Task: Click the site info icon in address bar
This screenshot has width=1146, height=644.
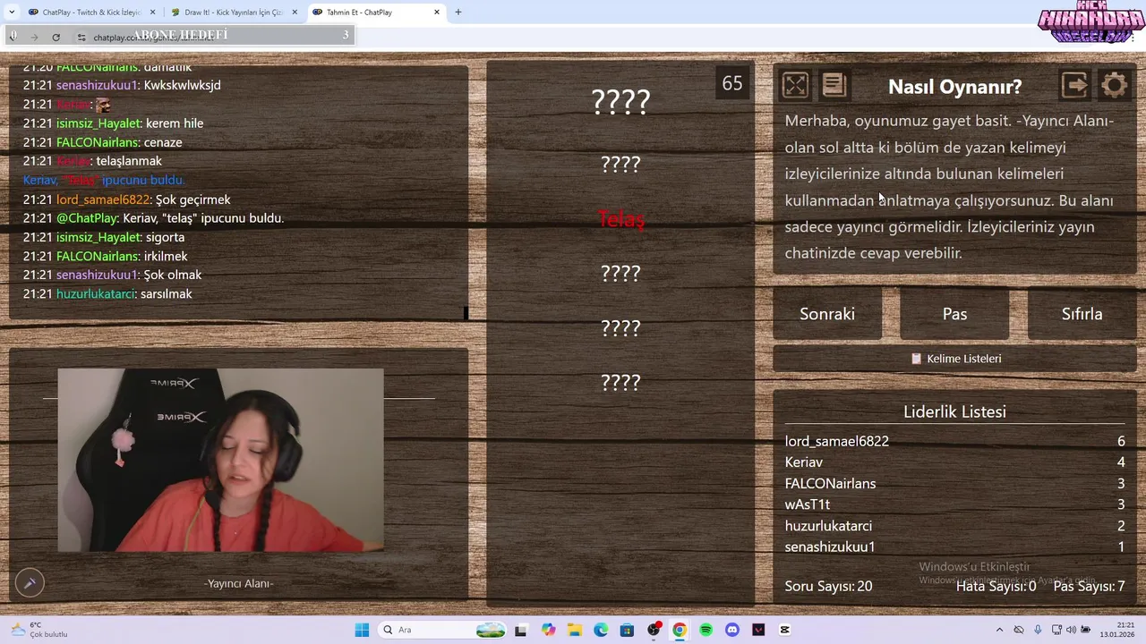Action: pyautogui.click(x=81, y=38)
